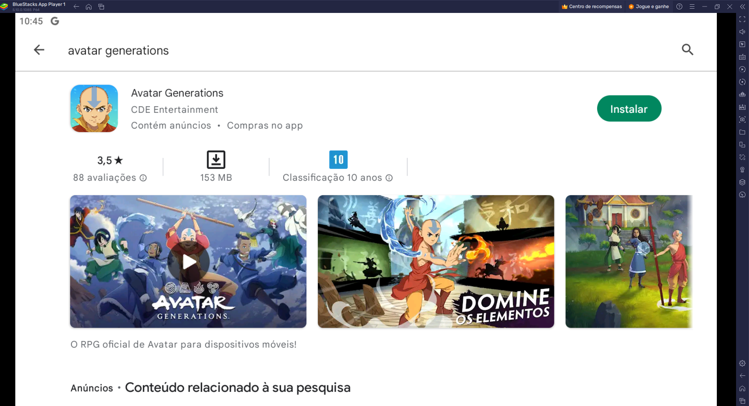Image resolution: width=749 pixels, height=406 pixels.
Task: Click Conteúdo relacionado à sua pesquisa heading
Action: tap(238, 388)
